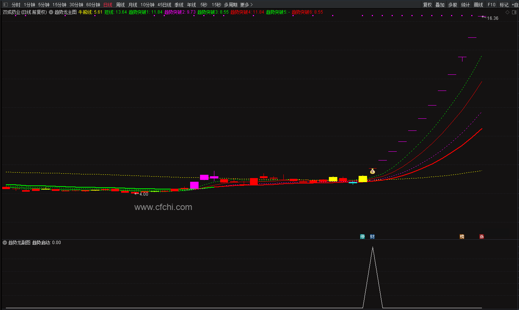Image resolution: width=519 pixels, height=310 pixels.
Task: Add stock via +自 button
Action: pyautogui.click(x=515, y=5)
